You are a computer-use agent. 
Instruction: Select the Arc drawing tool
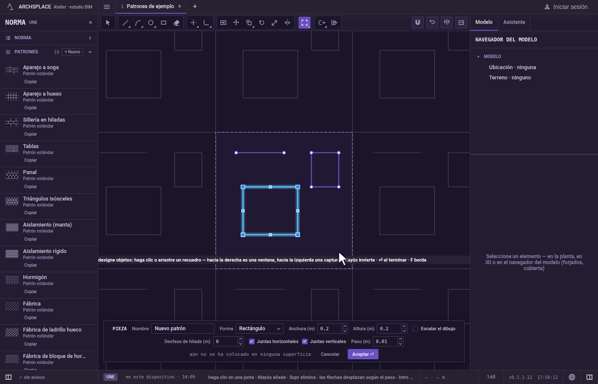[138, 23]
